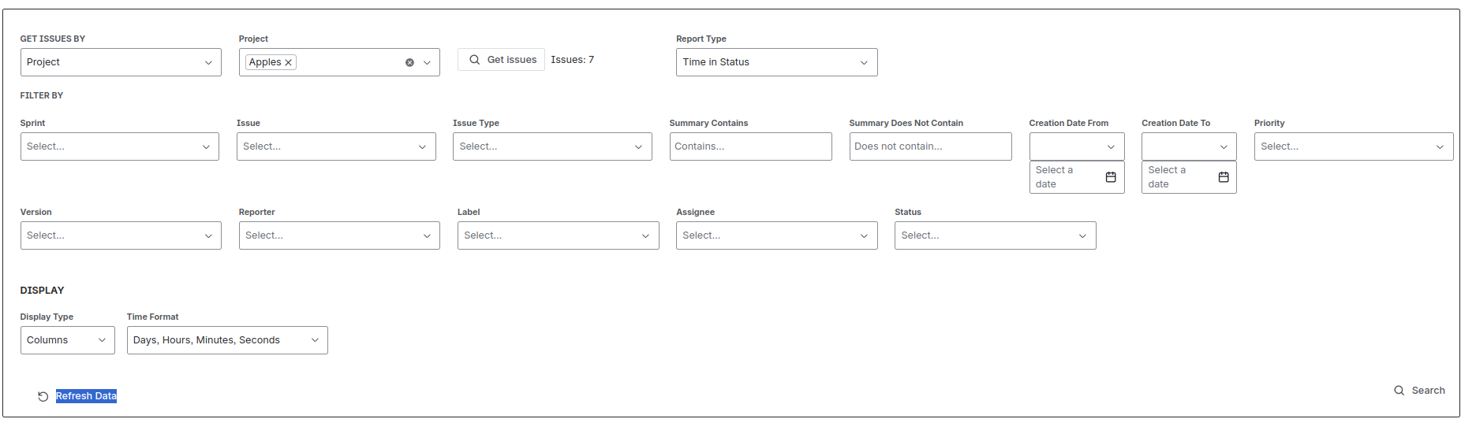The height and width of the screenshot is (430, 1476).
Task: Expand the Project dropdown chevron
Action: [427, 62]
